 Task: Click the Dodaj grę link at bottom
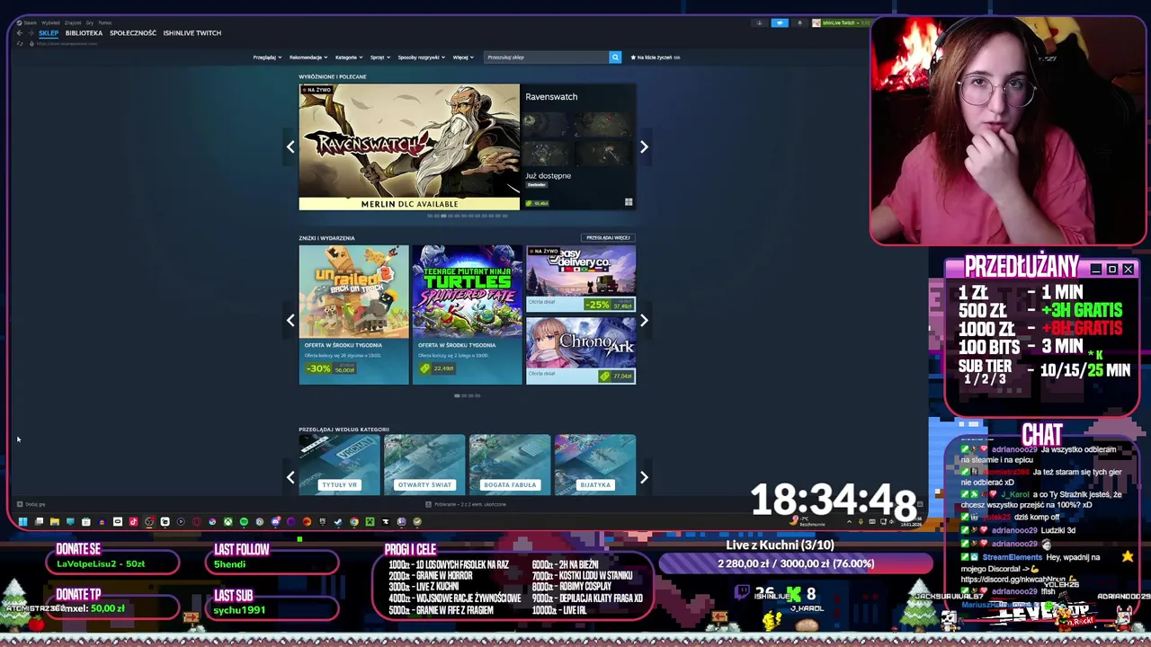click(31, 504)
